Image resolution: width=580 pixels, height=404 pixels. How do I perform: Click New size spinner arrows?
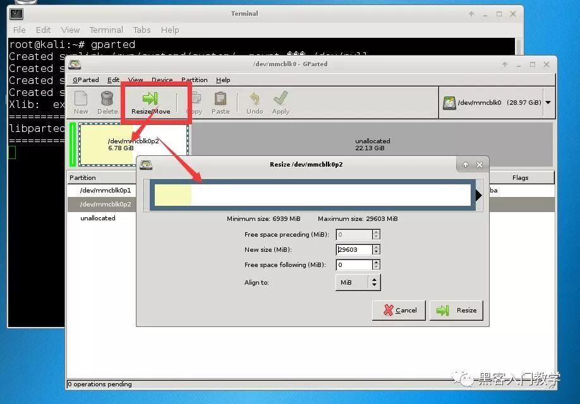376,249
